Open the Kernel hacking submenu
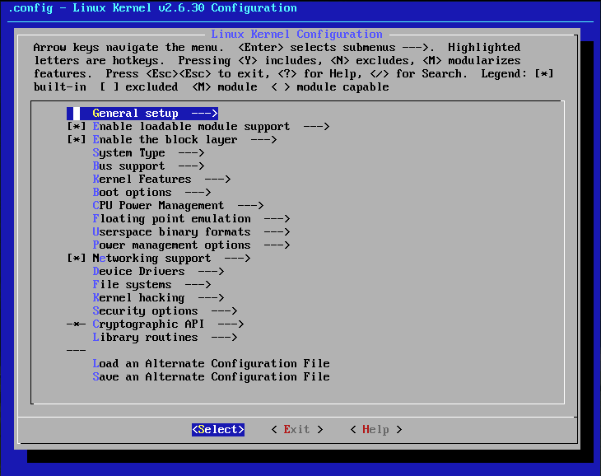The height and width of the screenshot is (476, 601). pyautogui.click(x=158, y=298)
